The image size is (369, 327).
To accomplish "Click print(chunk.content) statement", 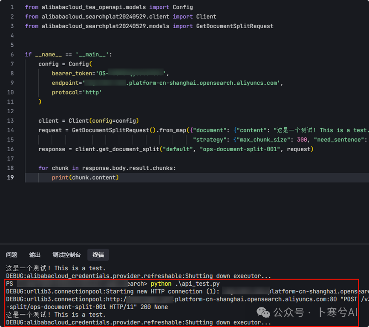I will pyautogui.click(x=85, y=177).
